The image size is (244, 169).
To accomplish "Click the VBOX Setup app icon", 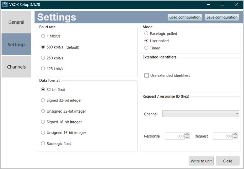I will click(x=5, y=4).
